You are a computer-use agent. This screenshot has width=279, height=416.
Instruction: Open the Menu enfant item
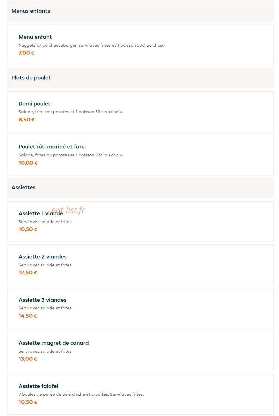pos(140,45)
